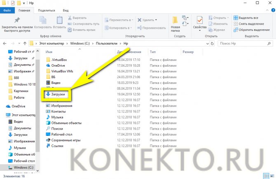The width and height of the screenshot is (276, 179).
Task: Switch to the Вид ribbon tab
Action: 65,10
